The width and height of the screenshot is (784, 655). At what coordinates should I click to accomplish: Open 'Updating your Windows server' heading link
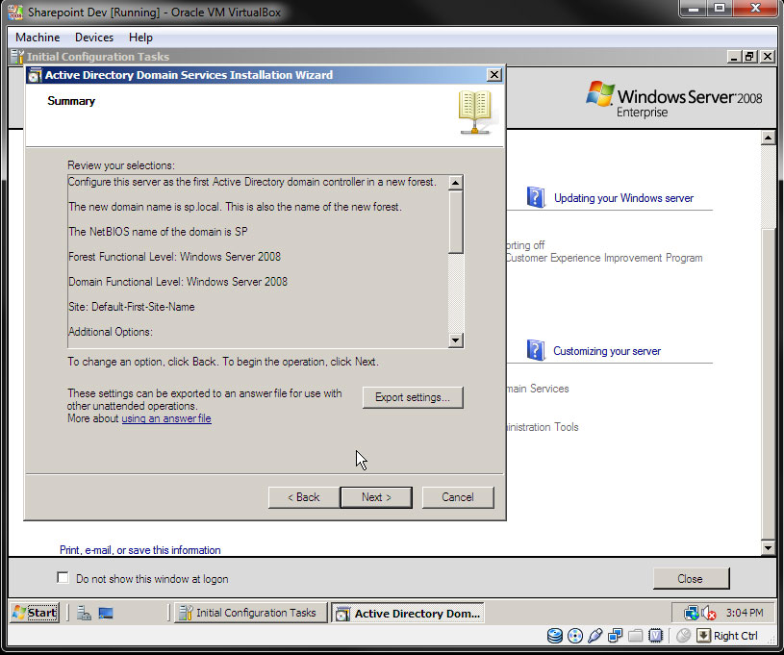coord(623,198)
